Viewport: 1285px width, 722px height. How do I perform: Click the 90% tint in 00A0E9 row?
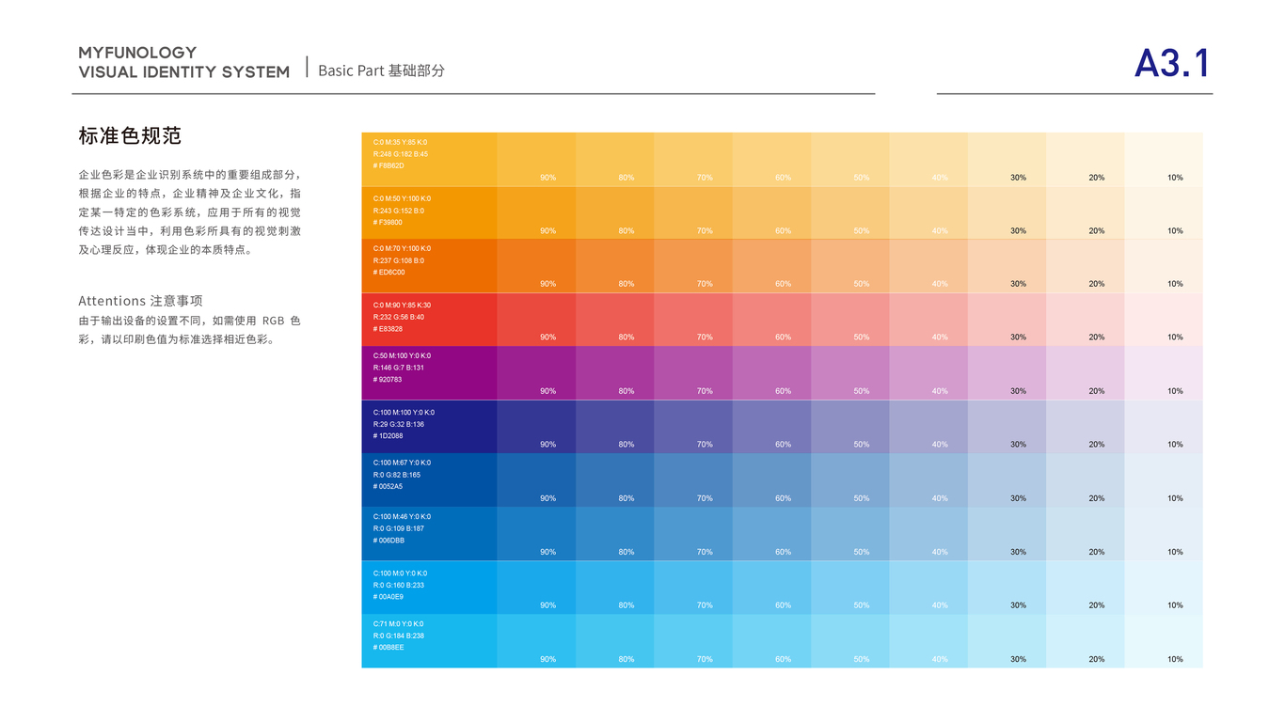536,588
